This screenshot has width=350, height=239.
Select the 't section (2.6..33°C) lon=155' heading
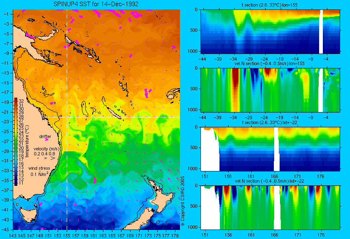tap(269, 5)
